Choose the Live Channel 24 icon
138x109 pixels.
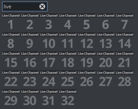49,79
